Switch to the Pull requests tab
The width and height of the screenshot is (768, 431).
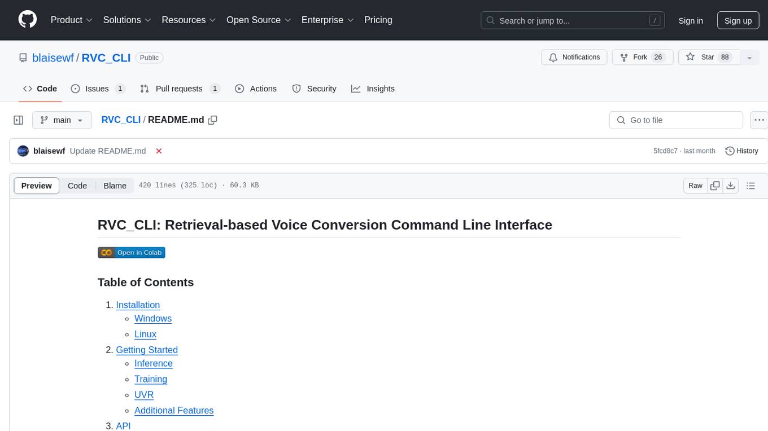(x=180, y=89)
